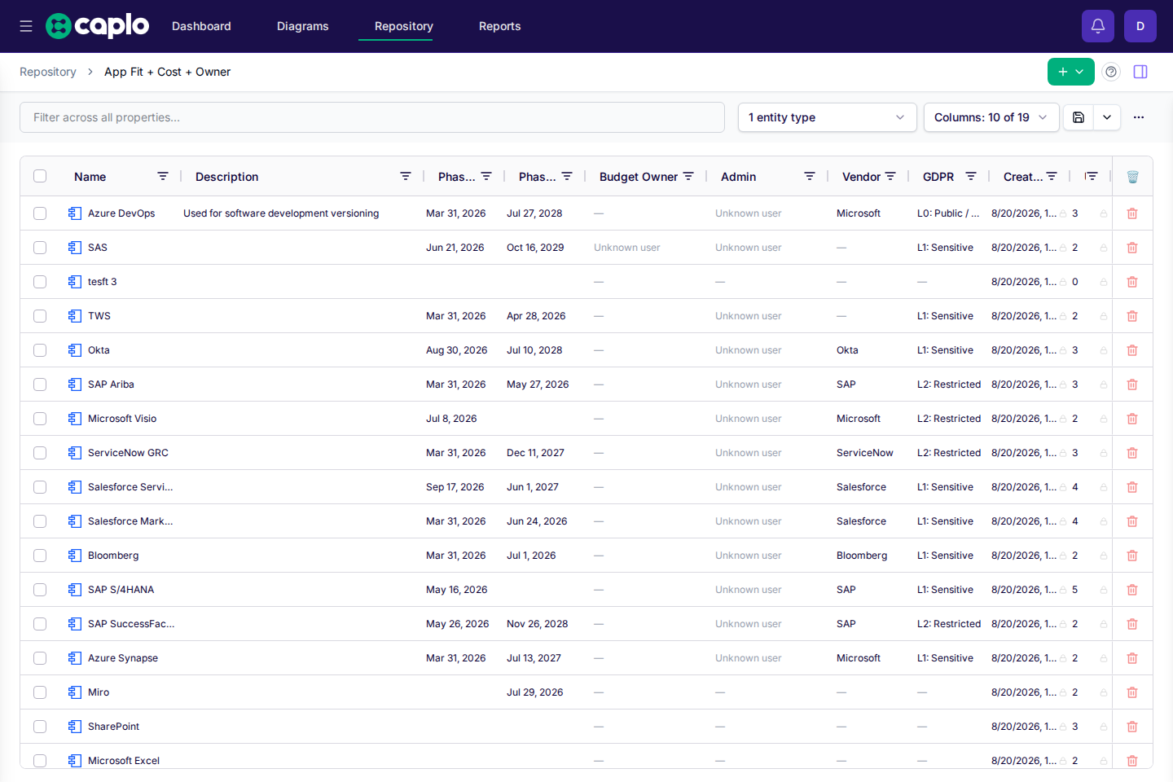Image resolution: width=1173 pixels, height=782 pixels.
Task: Expand the save view options arrow
Action: coord(1107,117)
